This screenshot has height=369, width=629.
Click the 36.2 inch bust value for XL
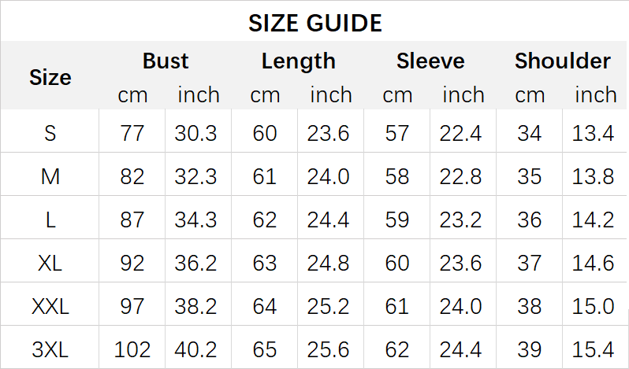pyautogui.click(x=195, y=262)
